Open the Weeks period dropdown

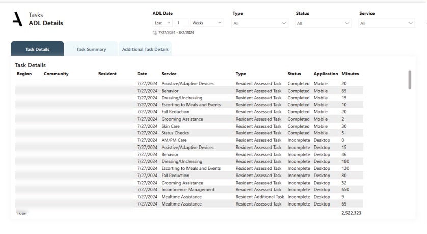tap(206, 23)
